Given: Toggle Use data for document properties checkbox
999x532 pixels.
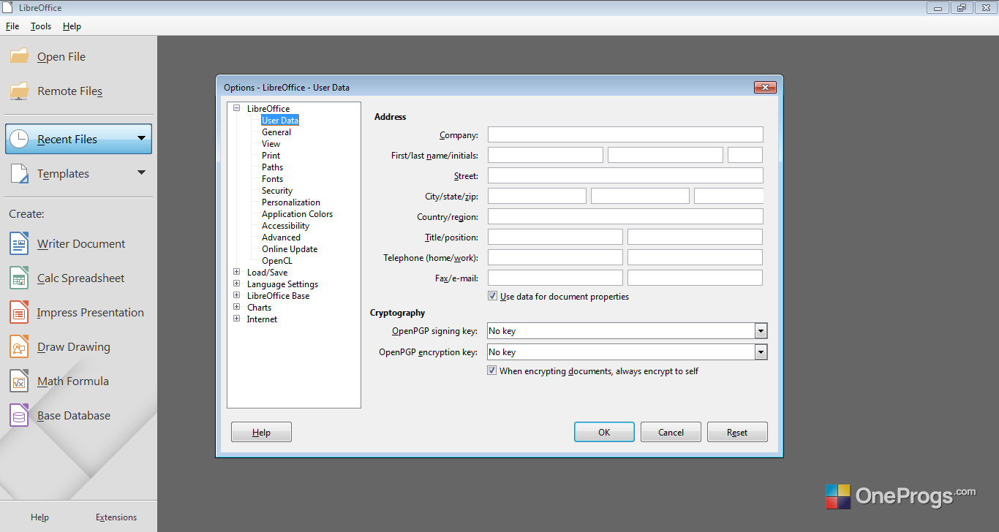Looking at the screenshot, I should pos(492,296).
